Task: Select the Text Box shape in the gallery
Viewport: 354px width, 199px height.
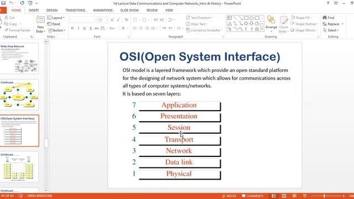Action: [x=230, y=18]
